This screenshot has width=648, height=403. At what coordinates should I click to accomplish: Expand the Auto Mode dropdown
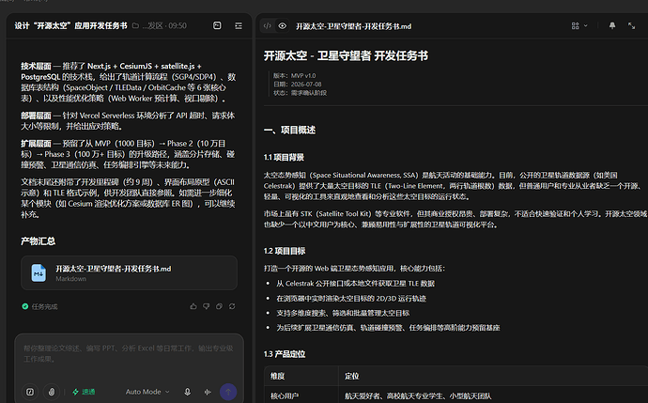(147, 392)
